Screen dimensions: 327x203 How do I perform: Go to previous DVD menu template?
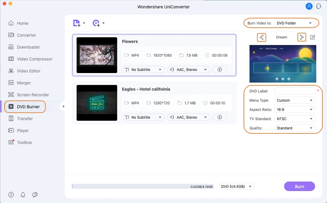[x=262, y=37]
